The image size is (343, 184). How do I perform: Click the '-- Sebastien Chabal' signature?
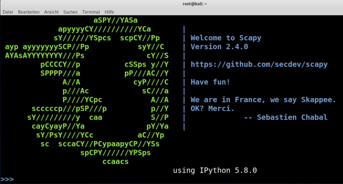point(285,117)
